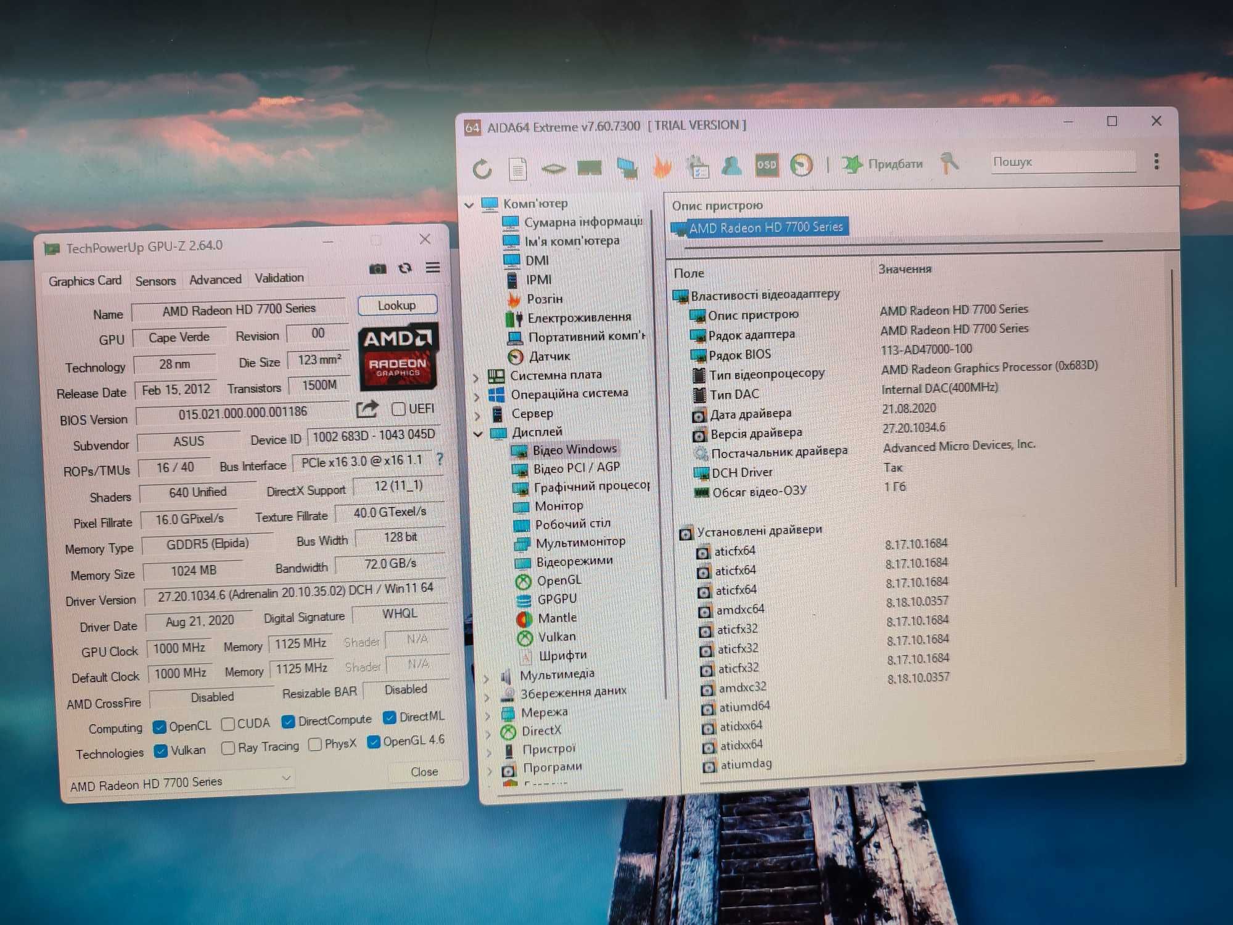Open the AIDA64 three-dot menu
Viewport: 1233px width, 925px height.
1156,162
